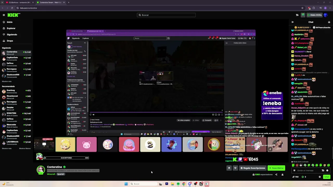Open Inicio in the sidebar

click(x=10, y=22)
